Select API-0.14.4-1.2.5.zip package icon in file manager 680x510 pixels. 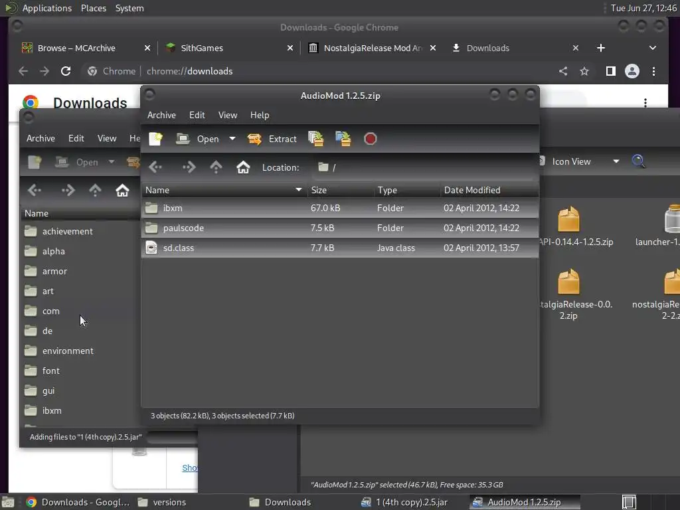click(x=568, y=219)
